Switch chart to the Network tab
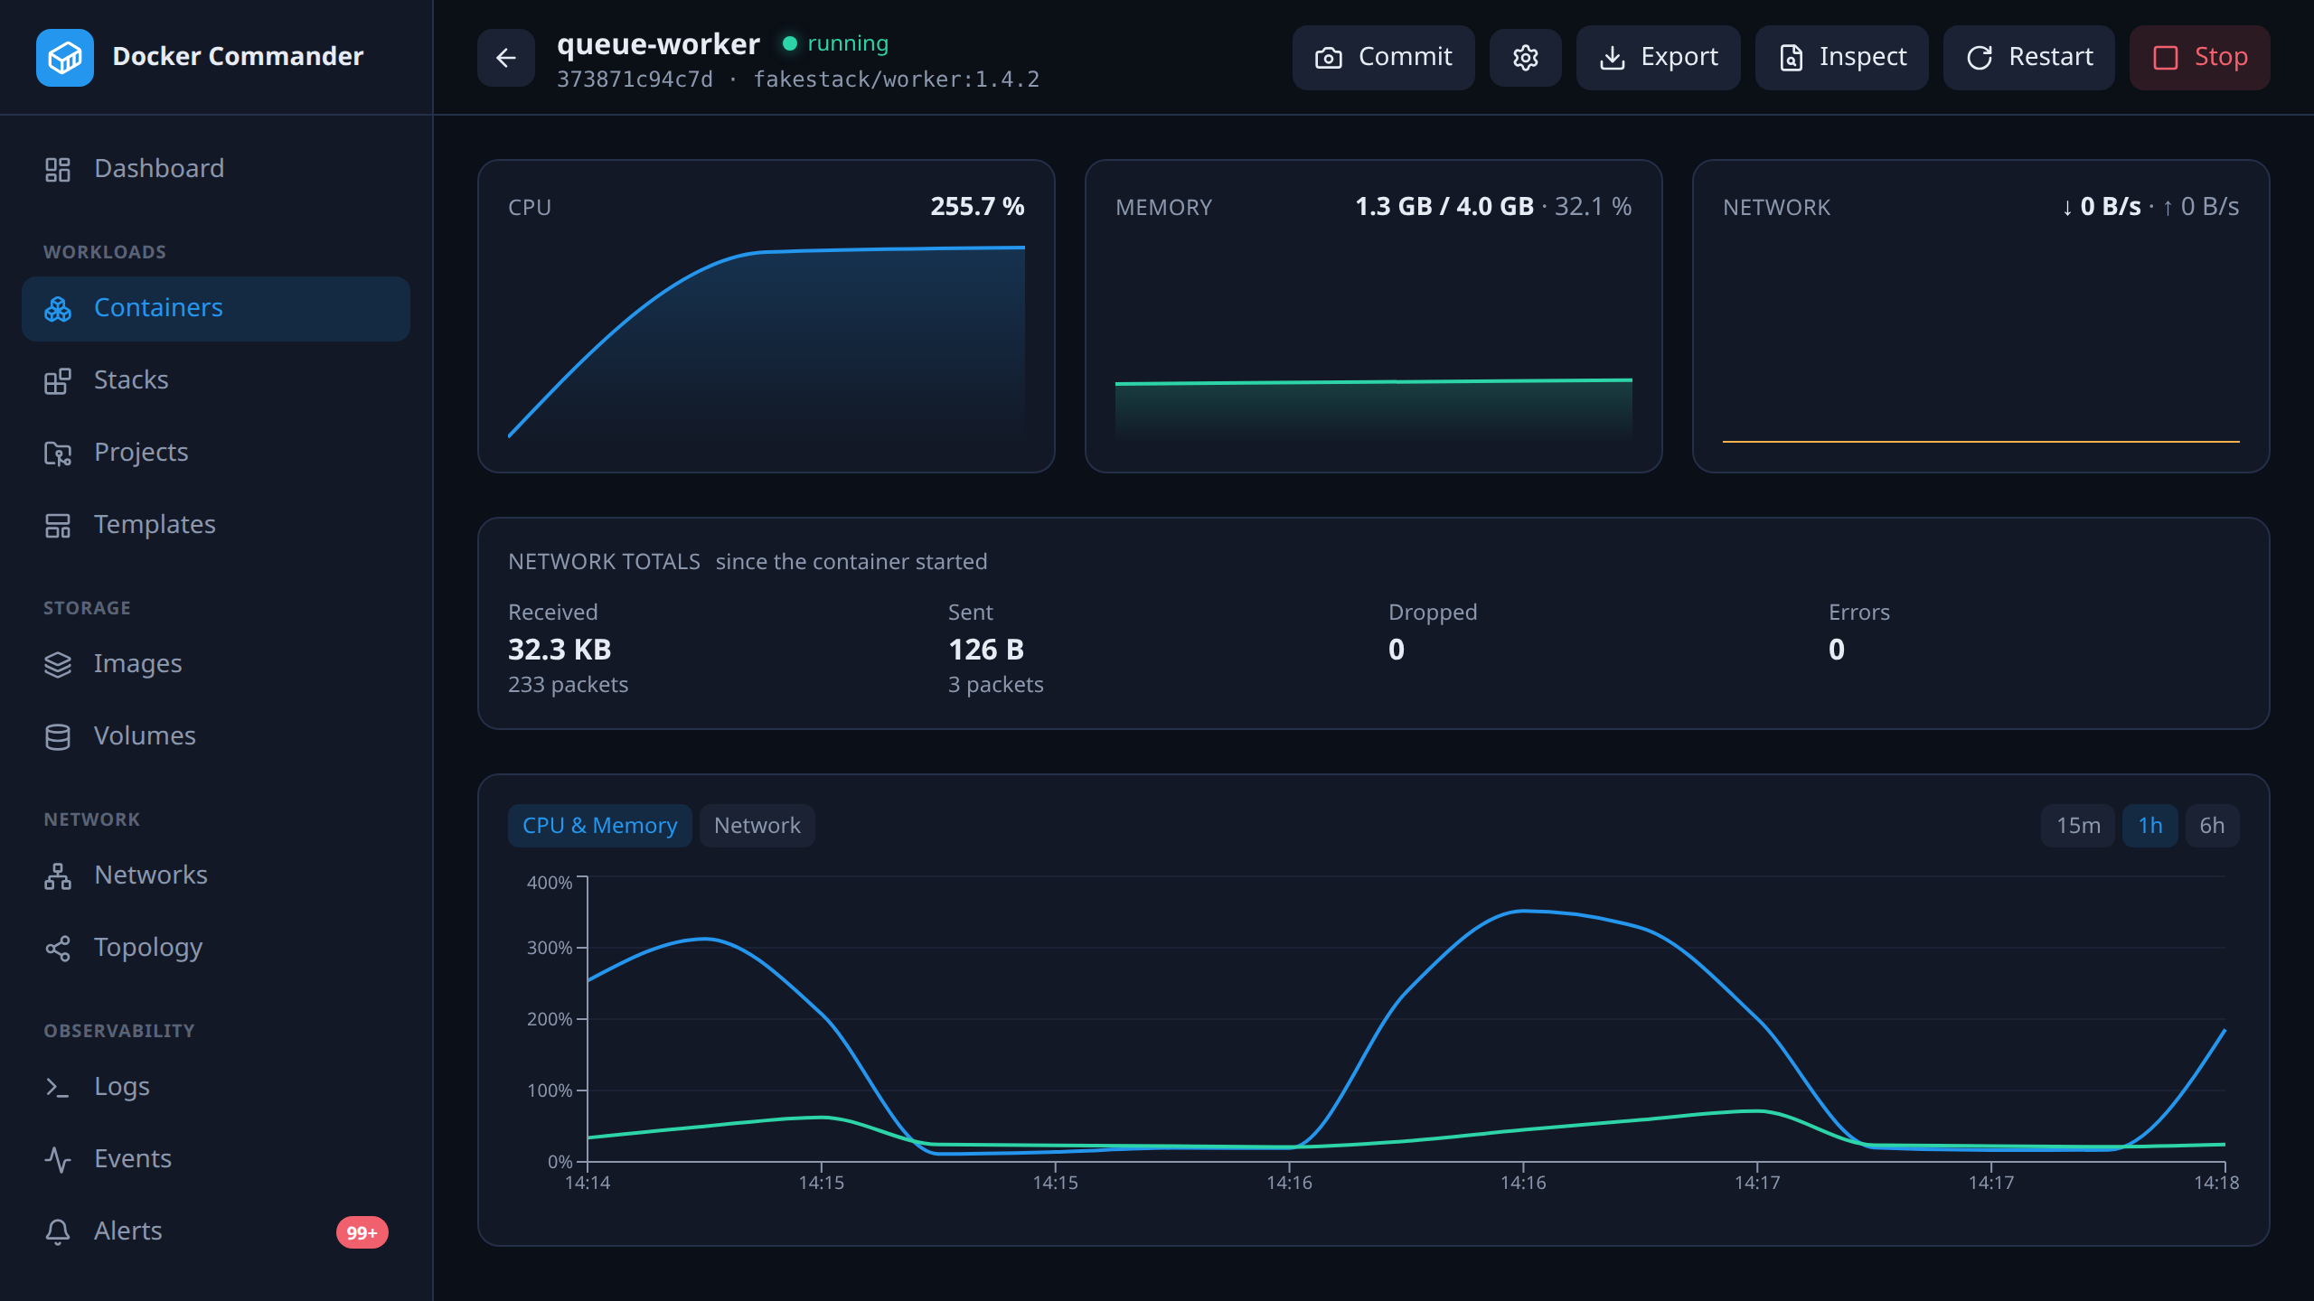The width and height of the screenshot is (2314, 1301). point(757,826)
